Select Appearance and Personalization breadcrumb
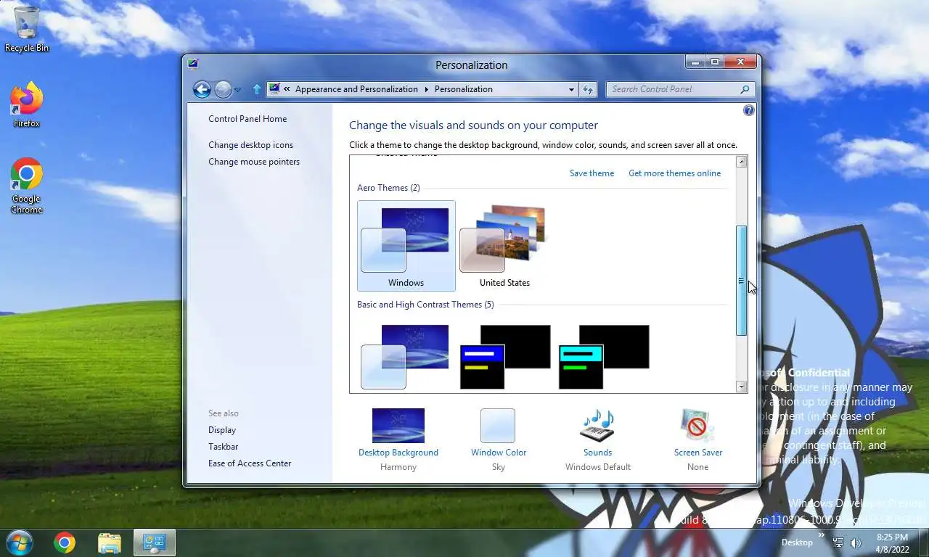This screenshot has width=929, height=557. (x=356, y=89)
